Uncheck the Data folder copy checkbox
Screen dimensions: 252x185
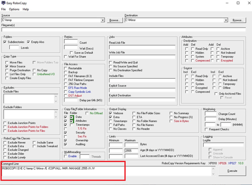(x=72, y=117)
